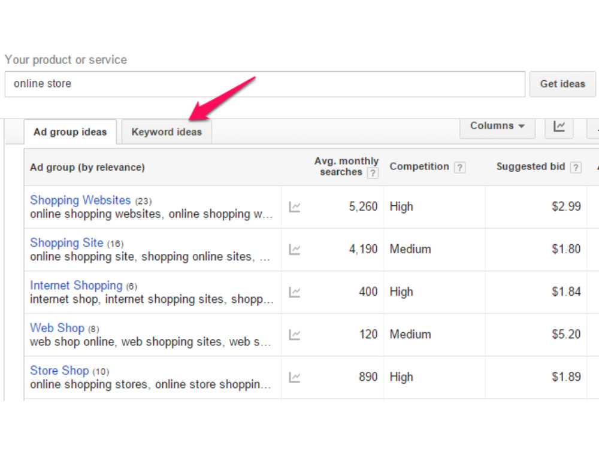Open trend chart for Internet Shopping row
The image size is (599, 449).
pos(295,292)
